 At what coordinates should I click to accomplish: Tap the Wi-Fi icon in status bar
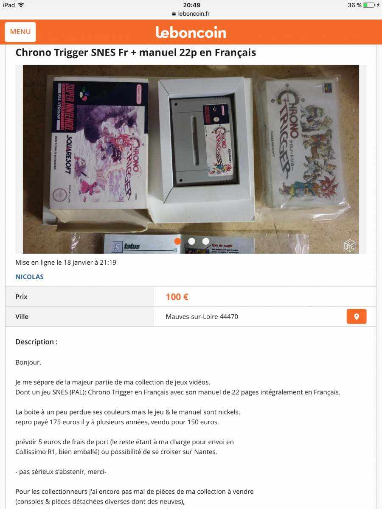(x=21, y=5)
